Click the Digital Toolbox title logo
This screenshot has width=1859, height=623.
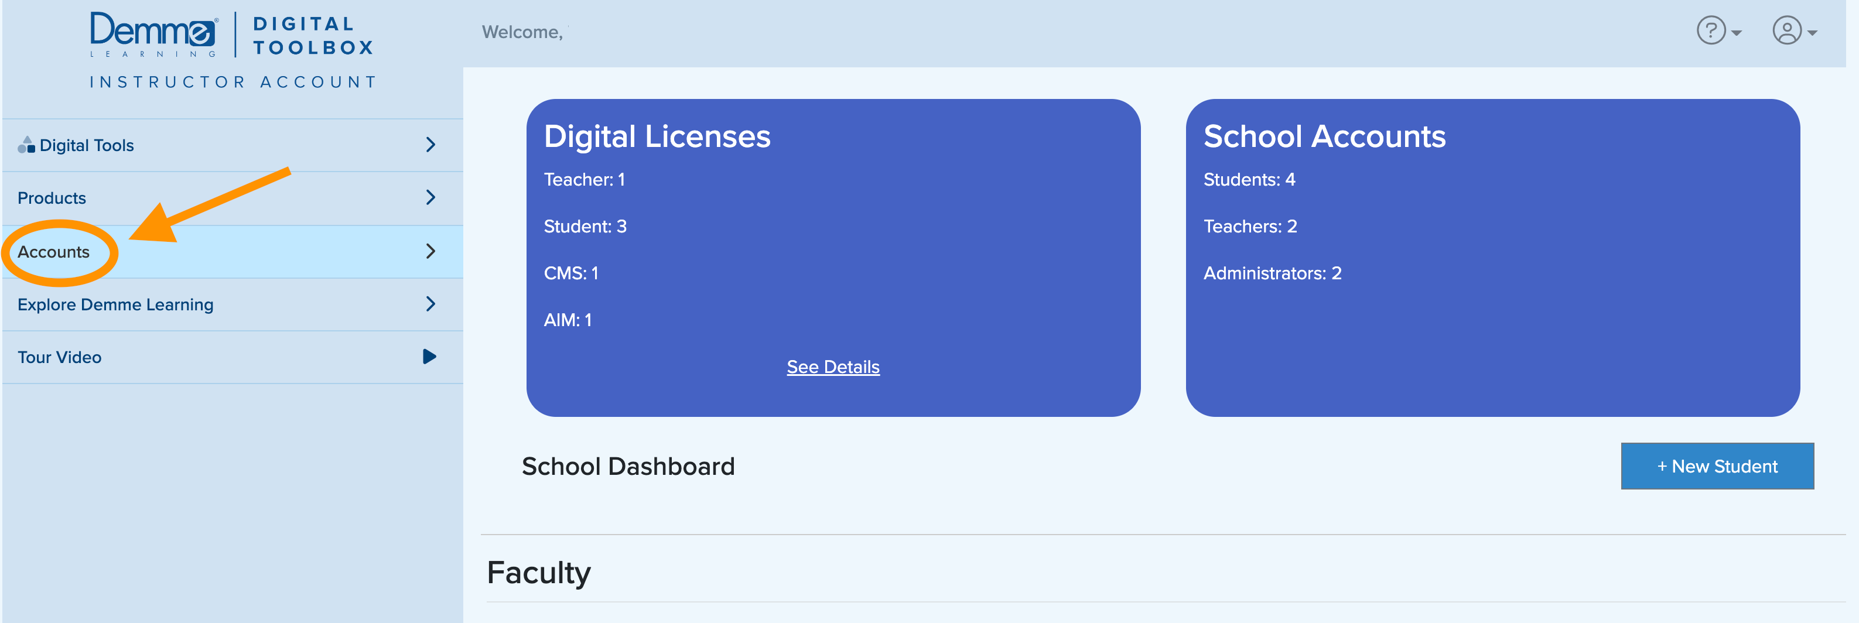tap(313, 35)
